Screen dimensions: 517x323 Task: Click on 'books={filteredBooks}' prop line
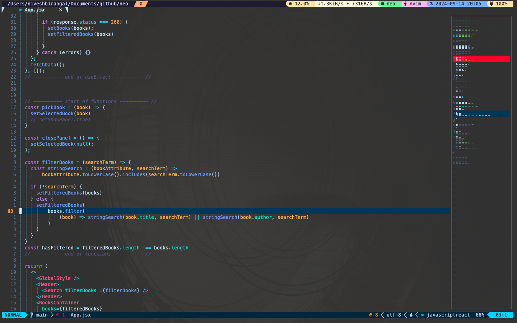pos(72,309)
